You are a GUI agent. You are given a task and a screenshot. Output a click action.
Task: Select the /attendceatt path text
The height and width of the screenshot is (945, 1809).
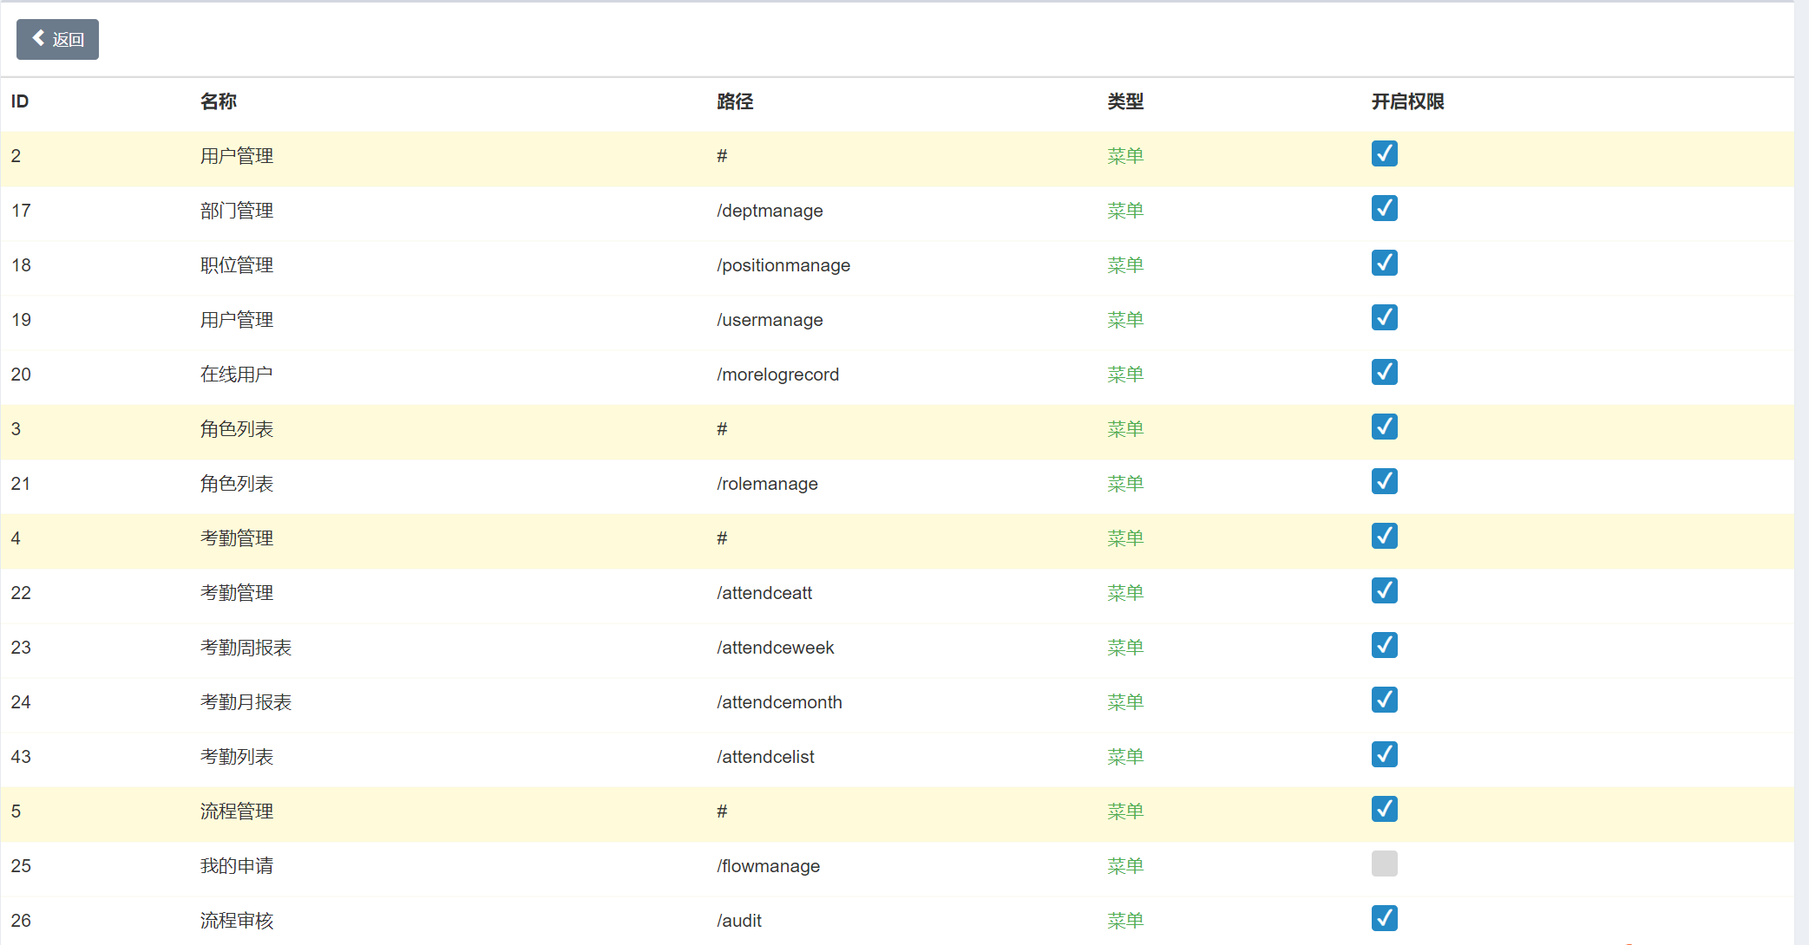pos(764,592)
